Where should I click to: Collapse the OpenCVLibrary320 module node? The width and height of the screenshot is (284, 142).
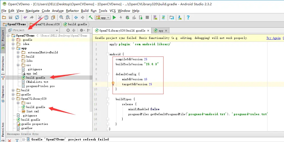pyautogui.click(x=13, y=99)
